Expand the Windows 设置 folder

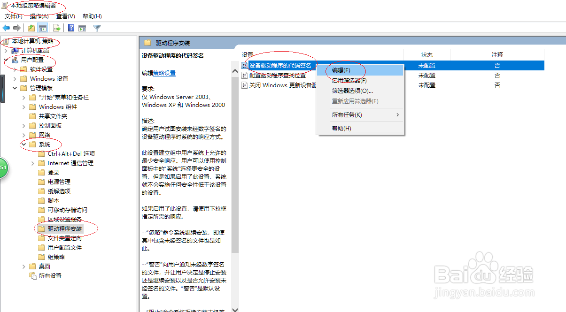15,79
